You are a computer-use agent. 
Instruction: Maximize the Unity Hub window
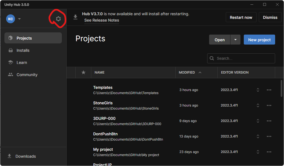click(264, 4)
